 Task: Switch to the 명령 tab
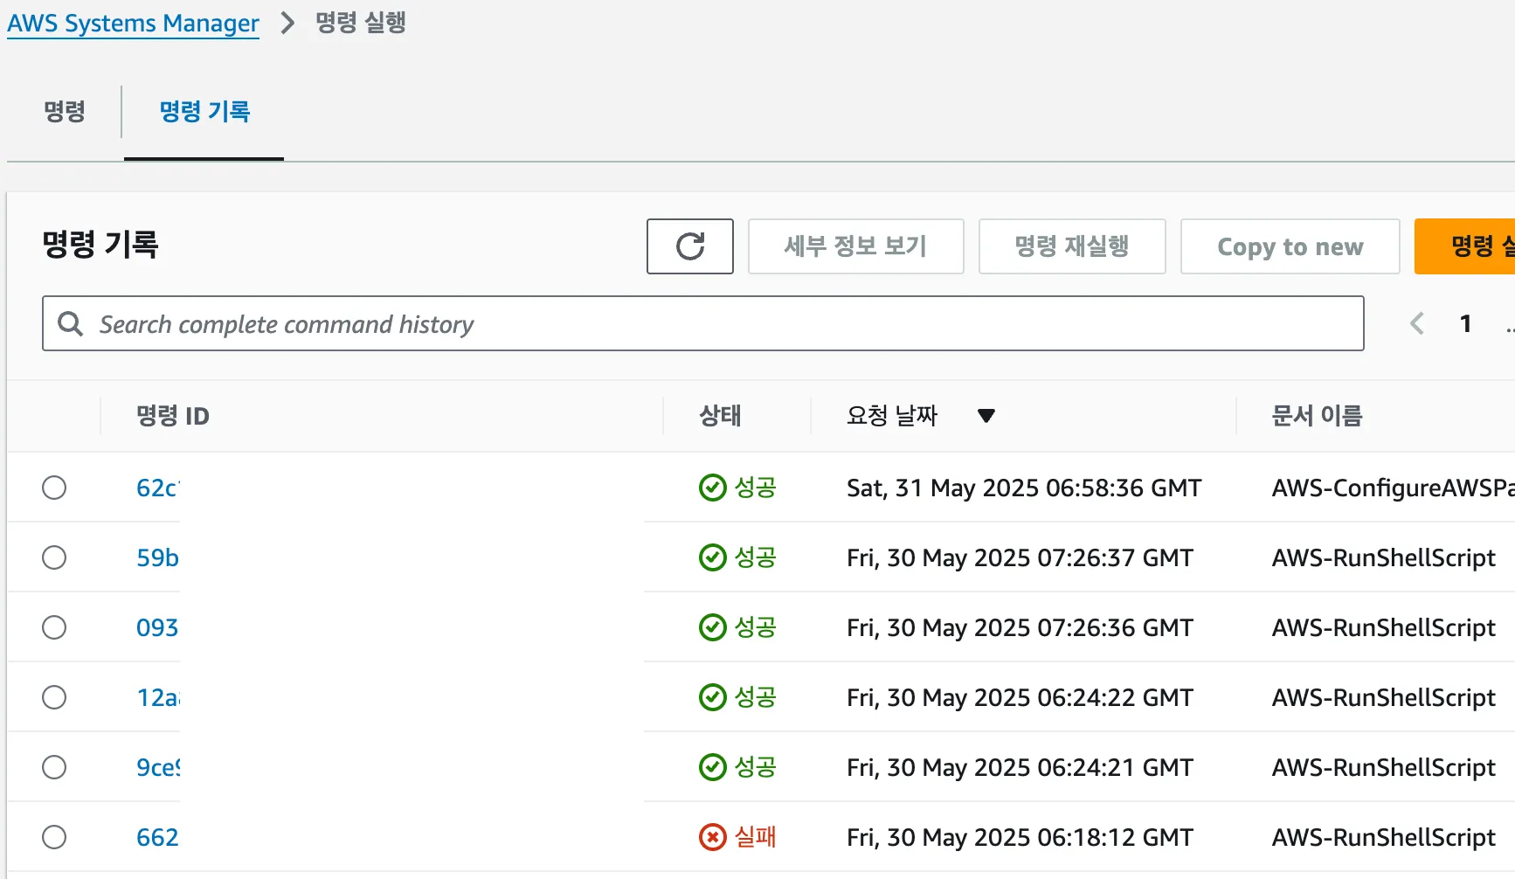click(x=65, y=112)
